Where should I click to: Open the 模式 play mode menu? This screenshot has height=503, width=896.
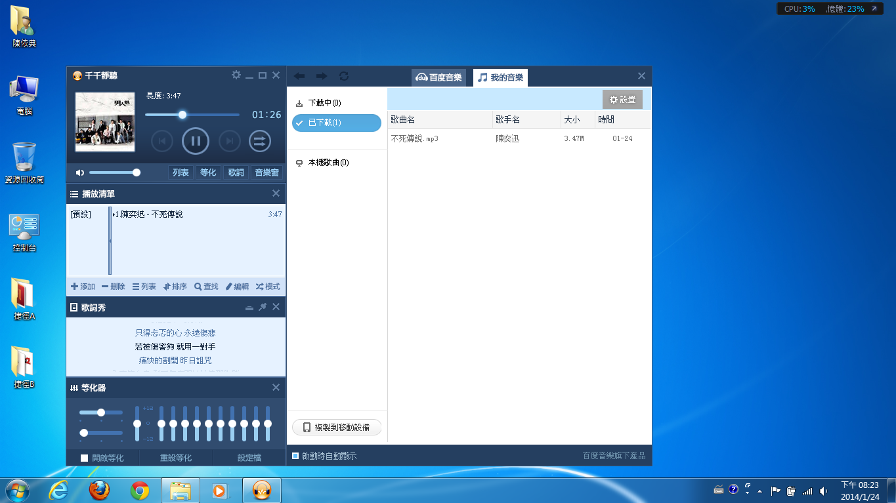pyautogui.click(x=268, y=287)
